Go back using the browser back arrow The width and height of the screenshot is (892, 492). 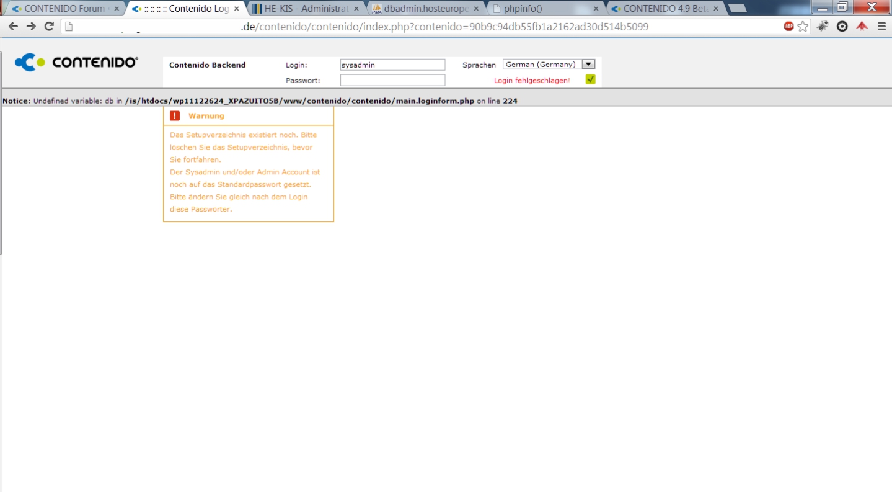(x=13, y=27)
